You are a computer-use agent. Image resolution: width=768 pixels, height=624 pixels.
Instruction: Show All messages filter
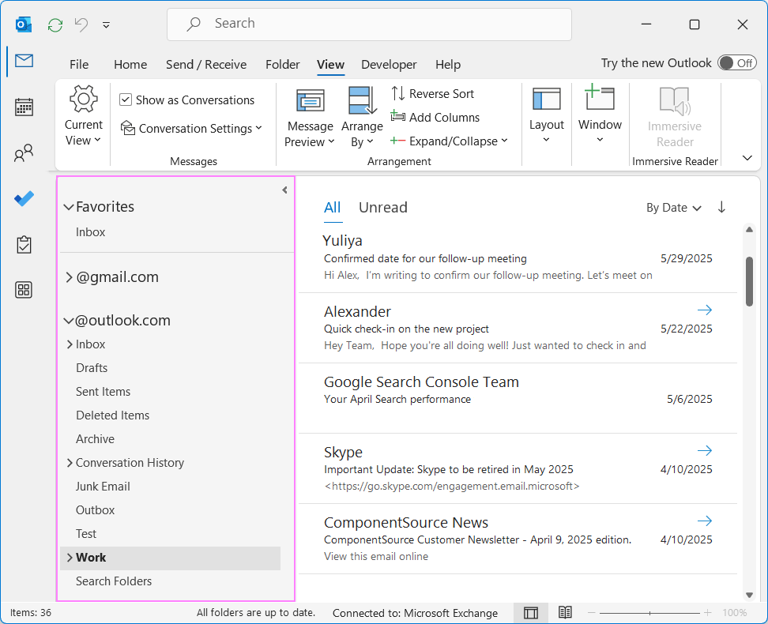(x=333, y=208)
